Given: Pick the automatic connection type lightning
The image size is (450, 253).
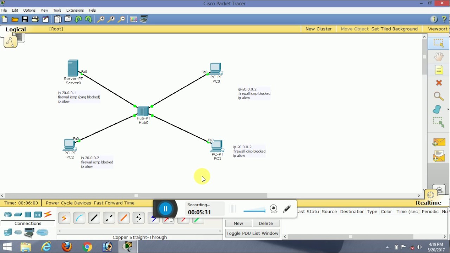Looking at the screenshot, I should 64,218.
